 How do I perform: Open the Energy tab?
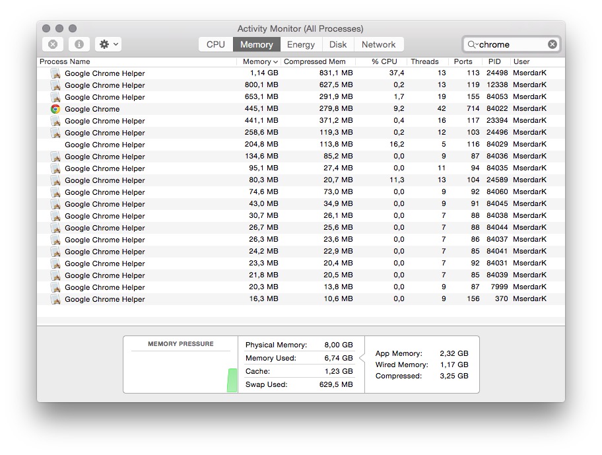(301, 44)
